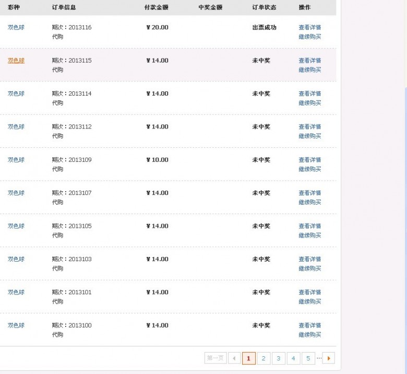View details for order period 2013116
This screenshot has width=407, height=374.
pos(309,27)
